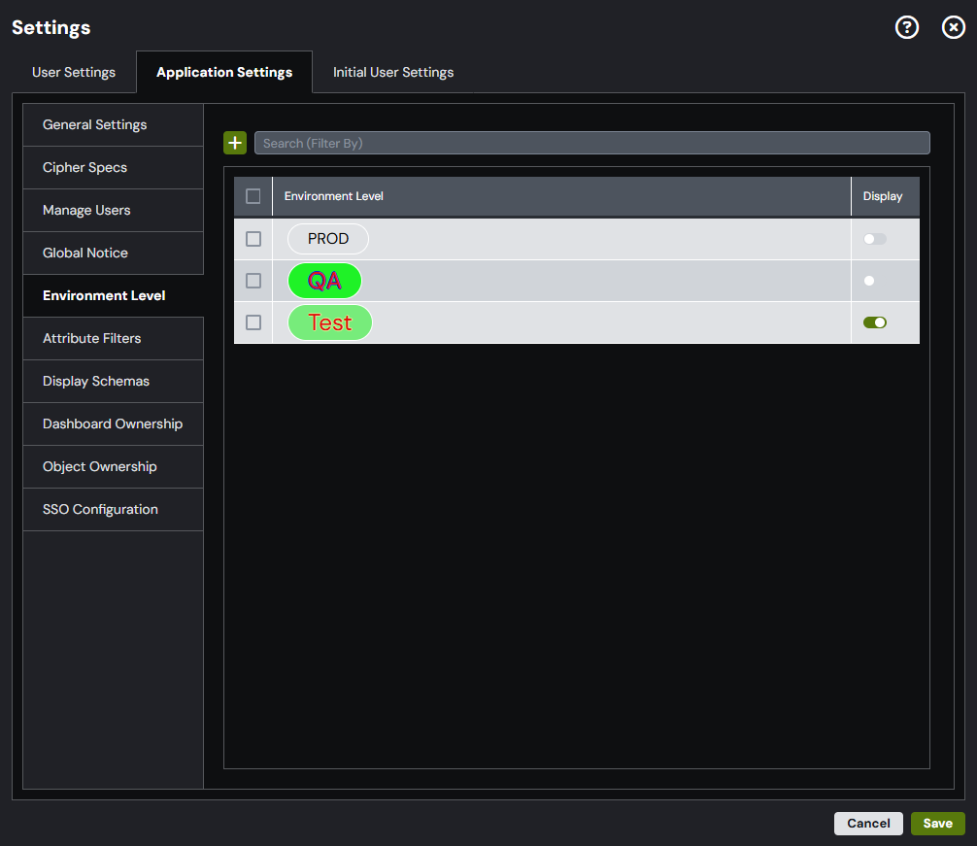This screenshot has height=846, width=977.
Task: Check the QA row checkbox
Action: point(253,281)
